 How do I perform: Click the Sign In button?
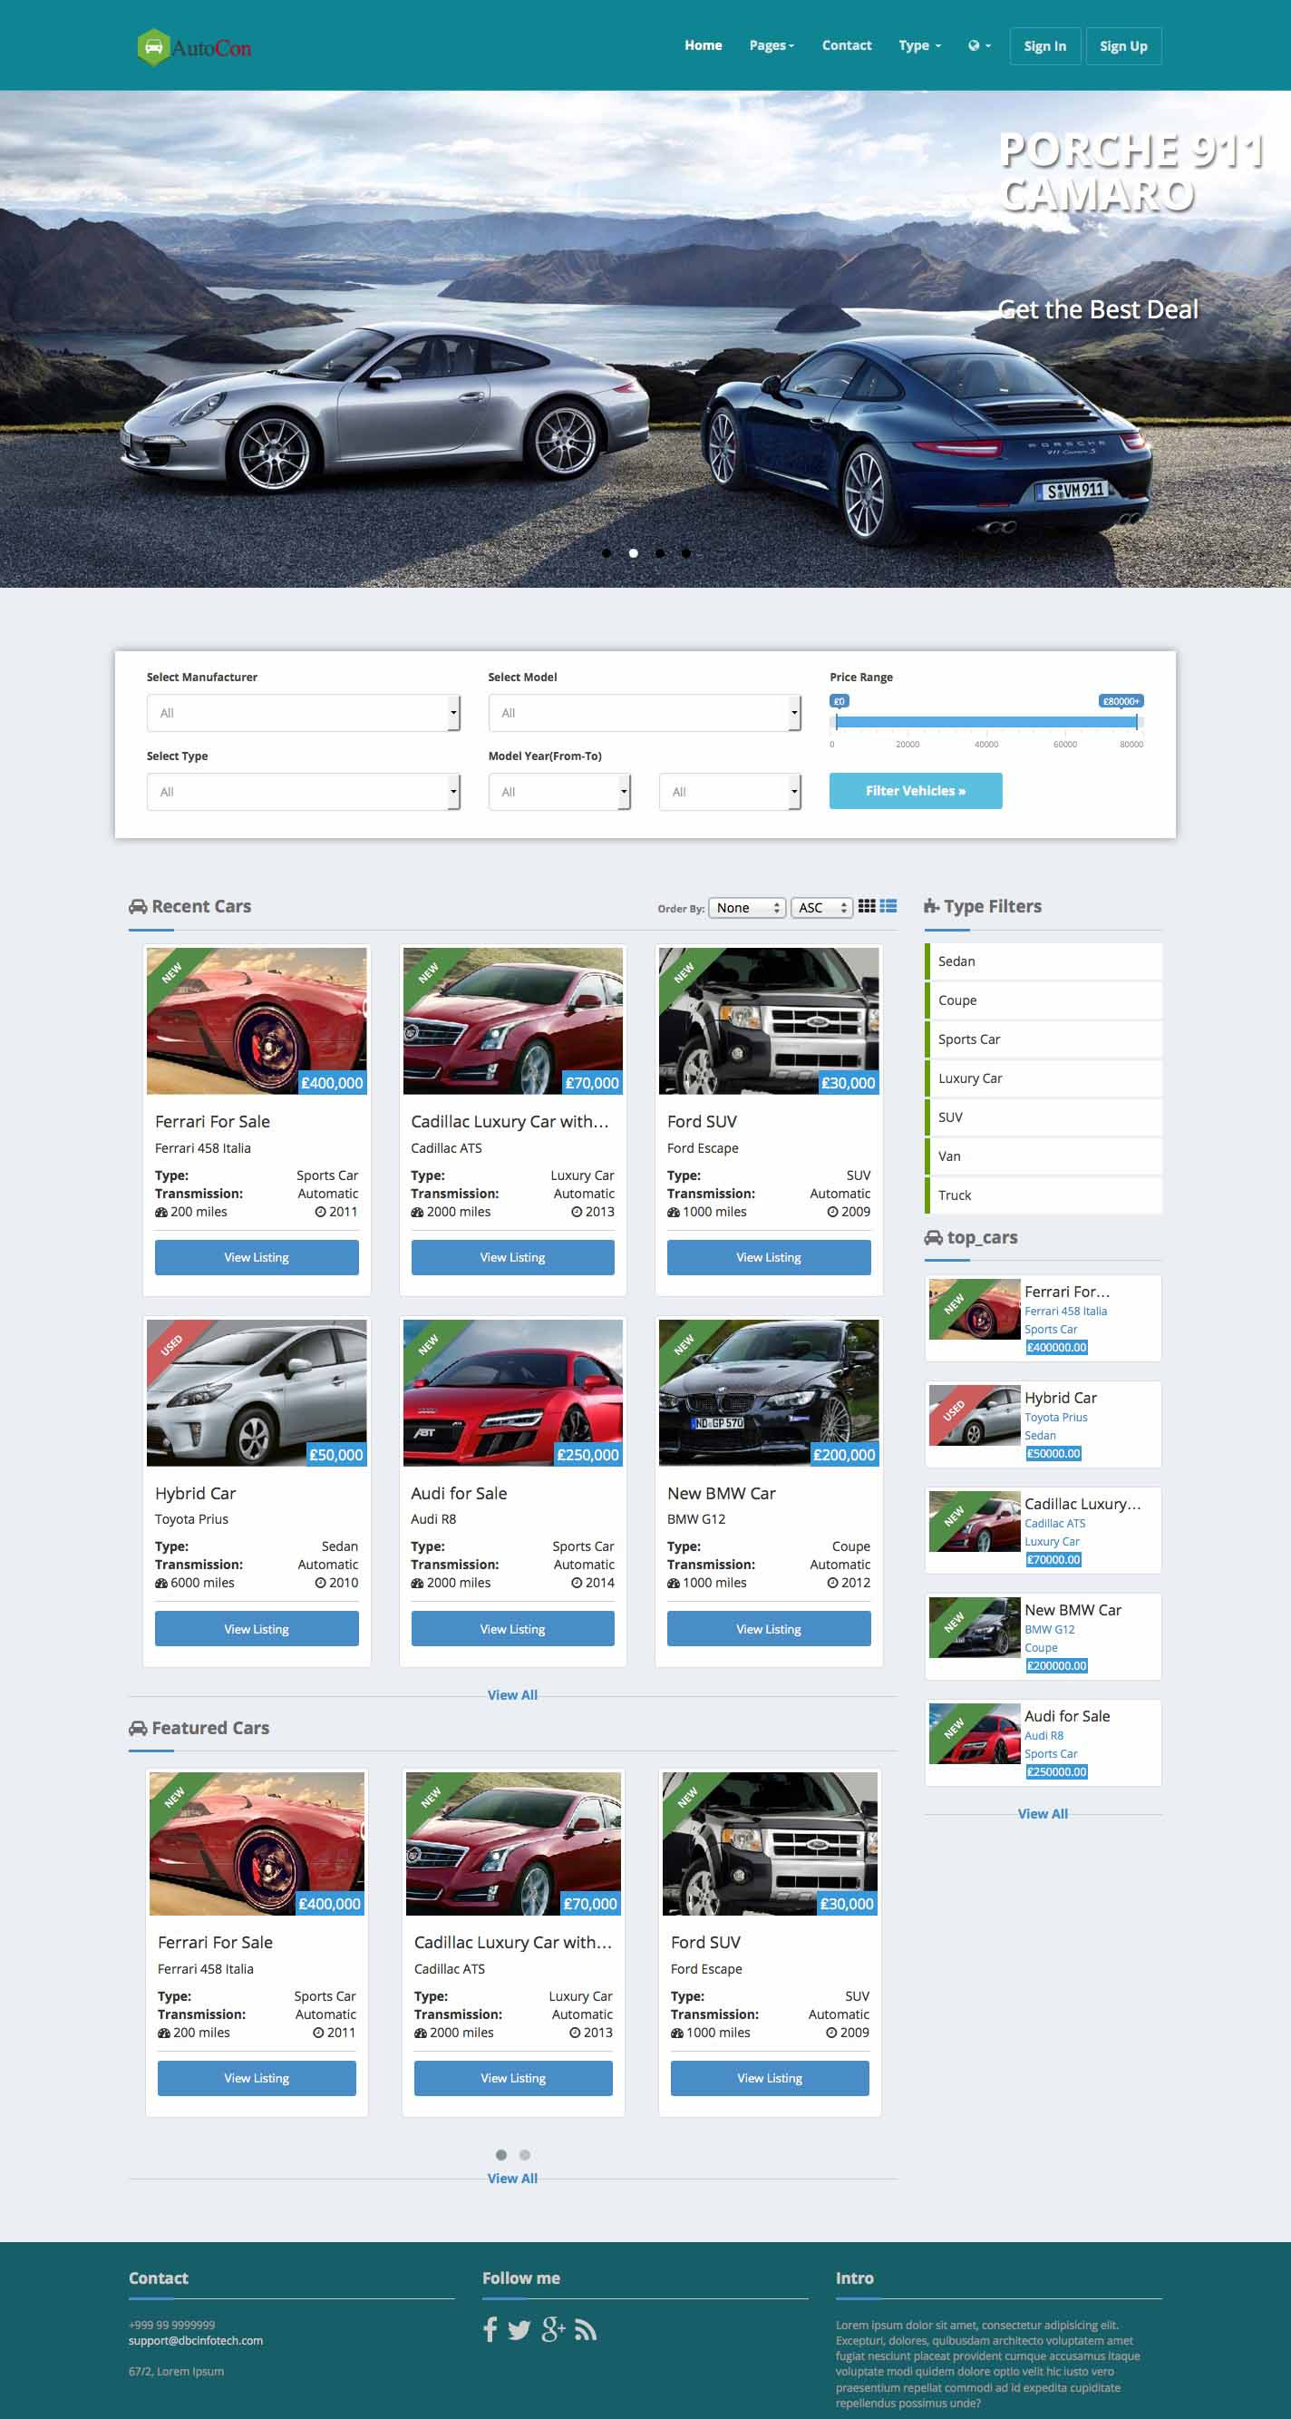(1045, 46)
